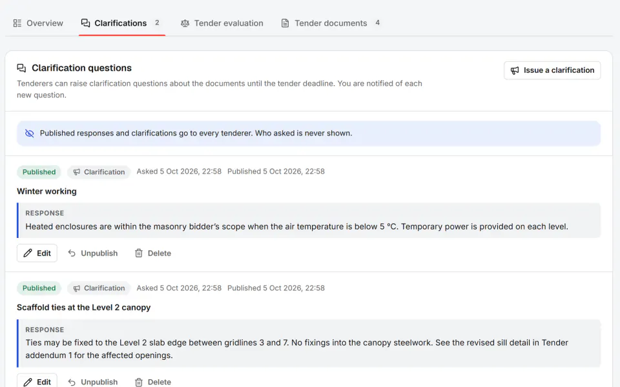Click the Clarification questions heading icon
Image resolution: width=620 pixels, height=387 pixels.
21,68
